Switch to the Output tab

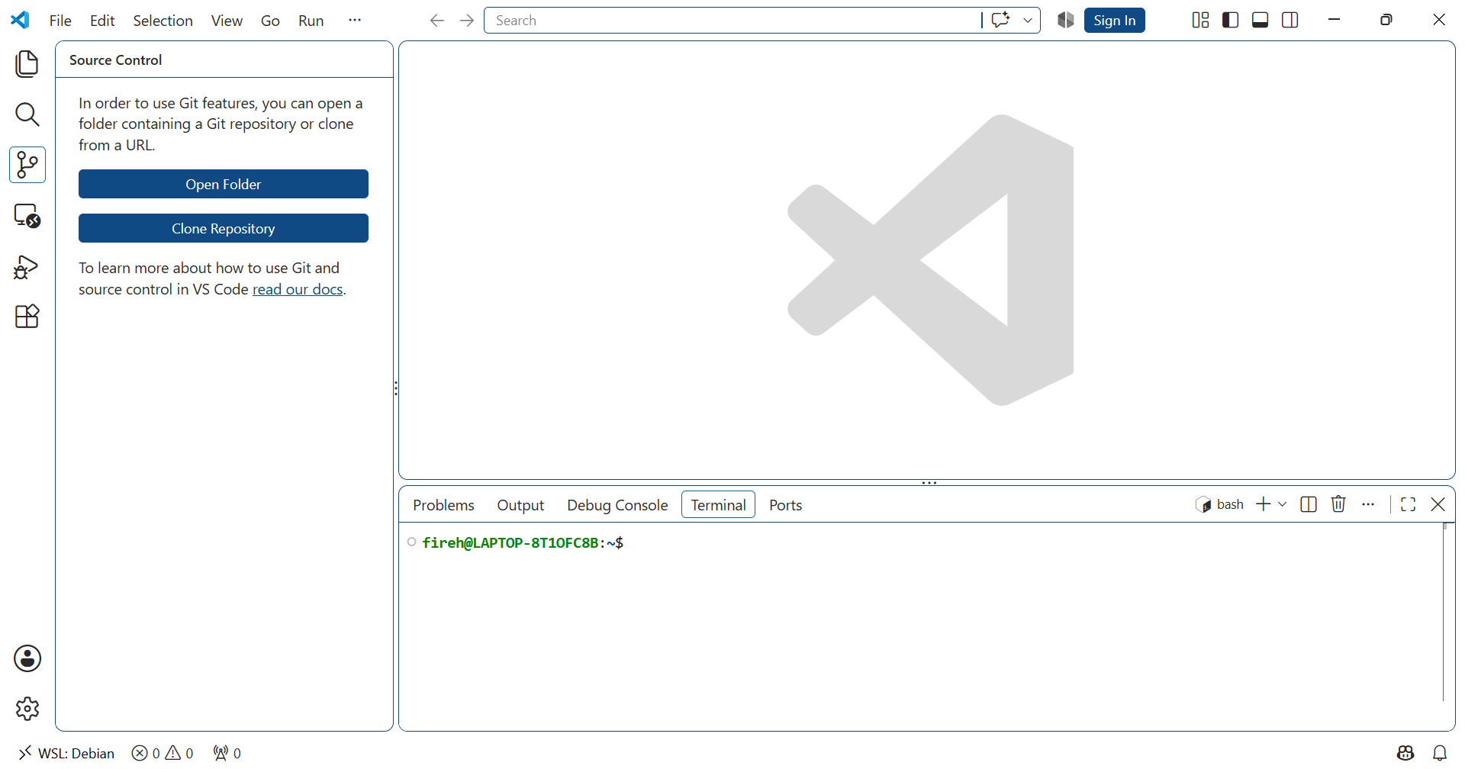point(520,505)
